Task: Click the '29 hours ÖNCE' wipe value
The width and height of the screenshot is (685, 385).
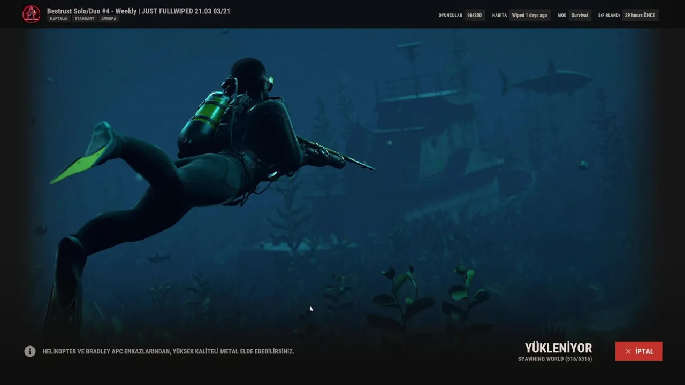Action: click(x=640, y=15)
